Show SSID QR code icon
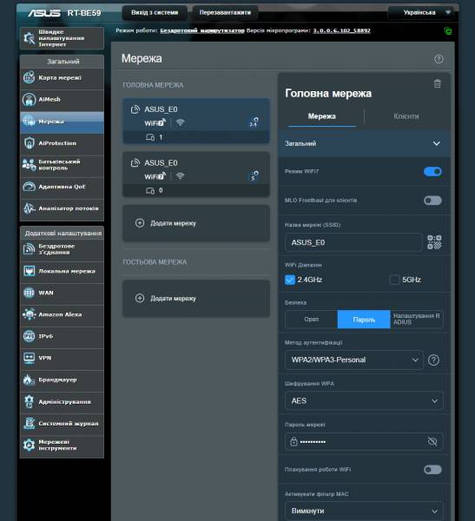475x521 pixels. pos(434,242)
